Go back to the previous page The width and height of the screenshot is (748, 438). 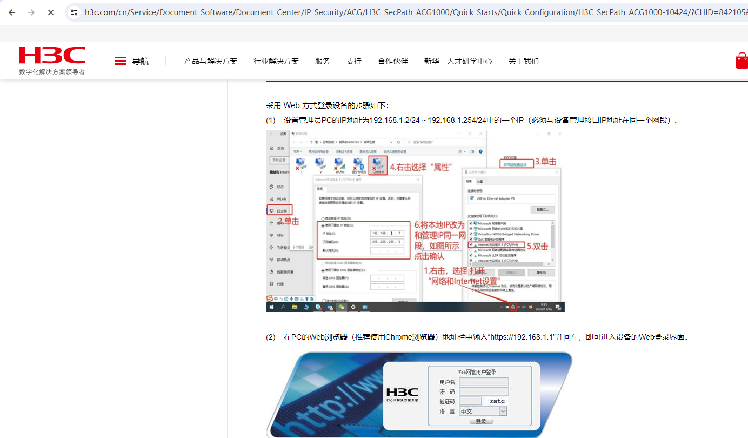coord(12,12)
